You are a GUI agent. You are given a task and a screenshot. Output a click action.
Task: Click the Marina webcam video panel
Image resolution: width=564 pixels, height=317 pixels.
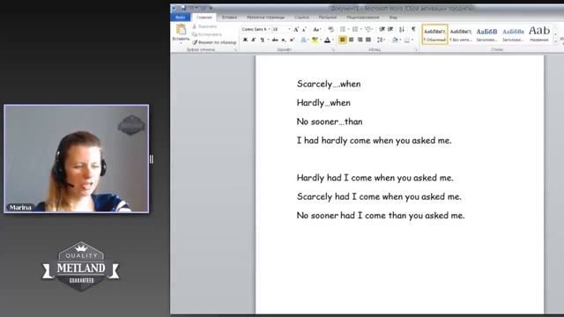(x=77, y=158)
